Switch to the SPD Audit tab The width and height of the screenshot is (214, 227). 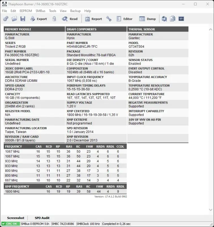tap(42, 218)
